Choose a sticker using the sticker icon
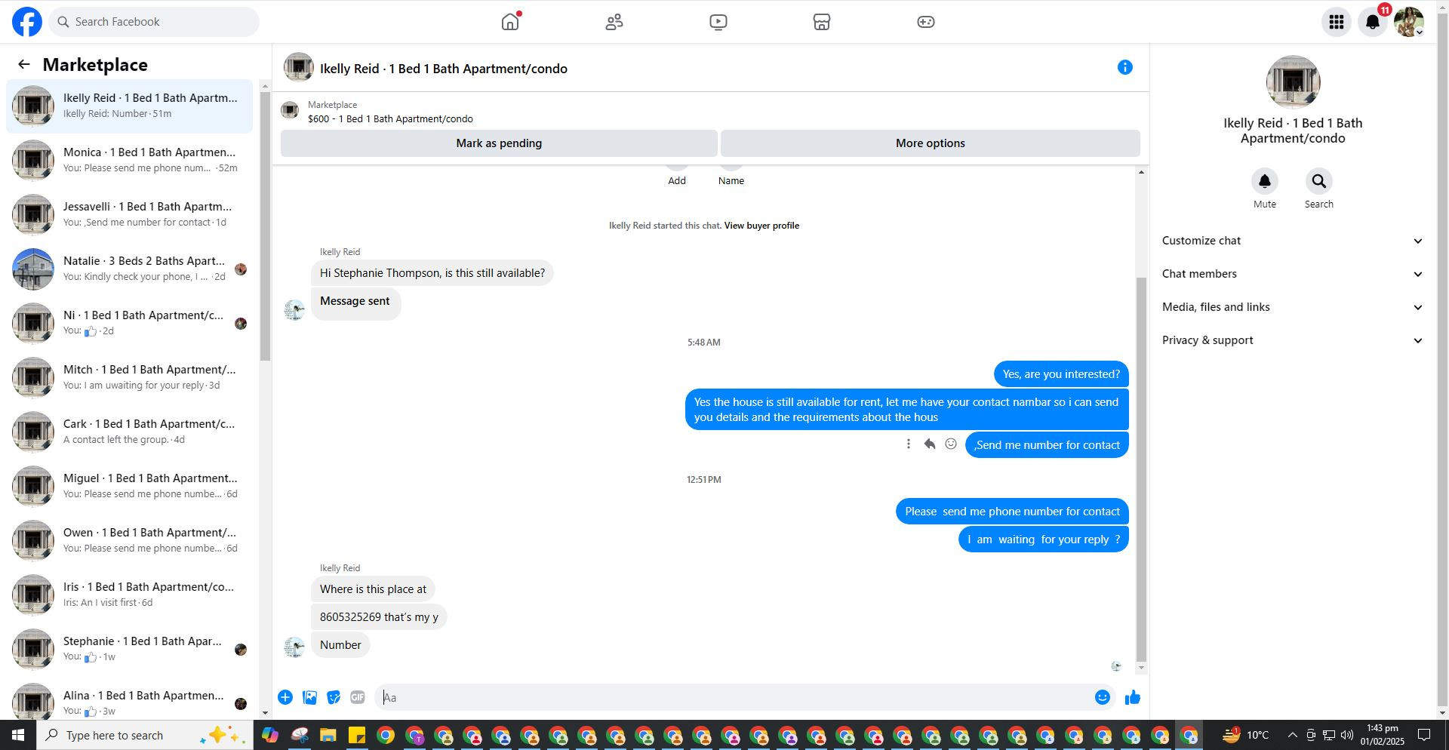 click(334, 697)
